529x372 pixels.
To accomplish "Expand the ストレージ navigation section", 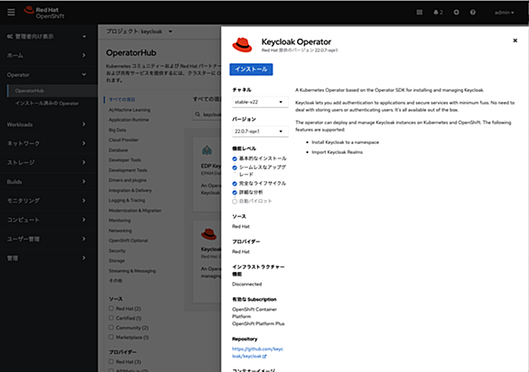I will point(47,163).
